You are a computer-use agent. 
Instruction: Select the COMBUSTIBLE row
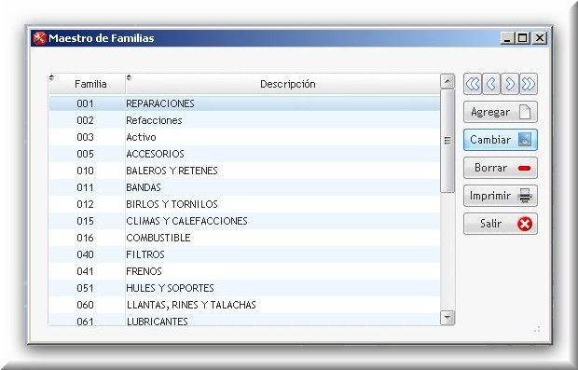pyautogui.click(x=244, y=238)
